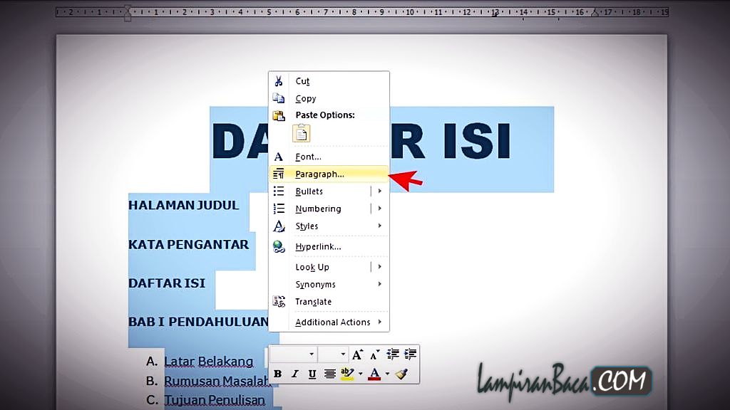Click the Tujuan Penulisan underlined text
730x410 pixels.
point(215,400)
